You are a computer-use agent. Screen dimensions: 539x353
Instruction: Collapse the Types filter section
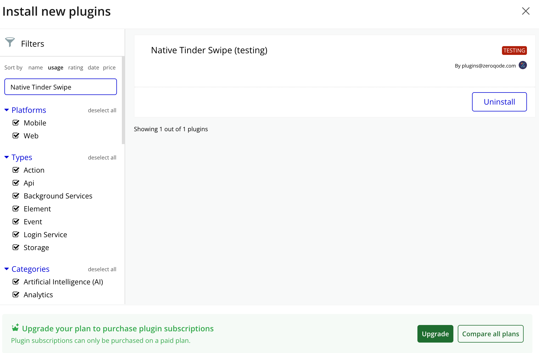pyautogui.click(x=7, y=157)
